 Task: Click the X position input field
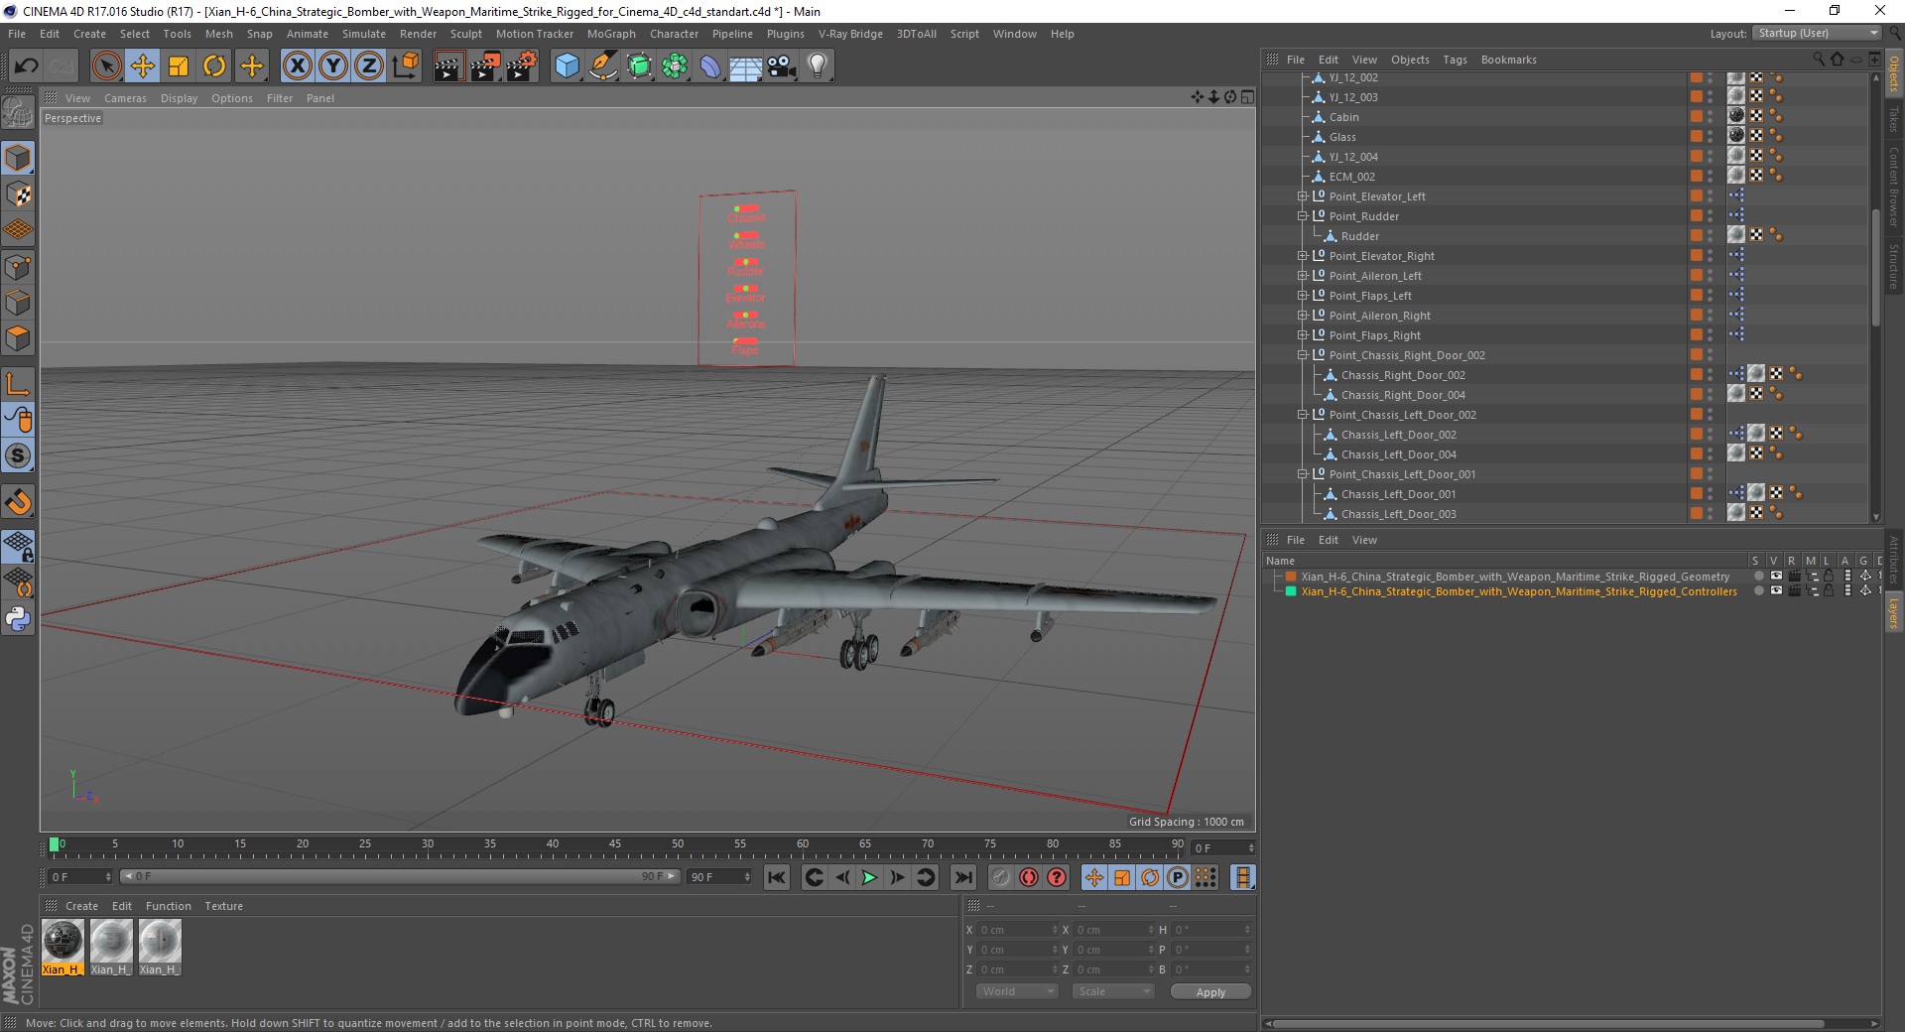click(1018, 930)
